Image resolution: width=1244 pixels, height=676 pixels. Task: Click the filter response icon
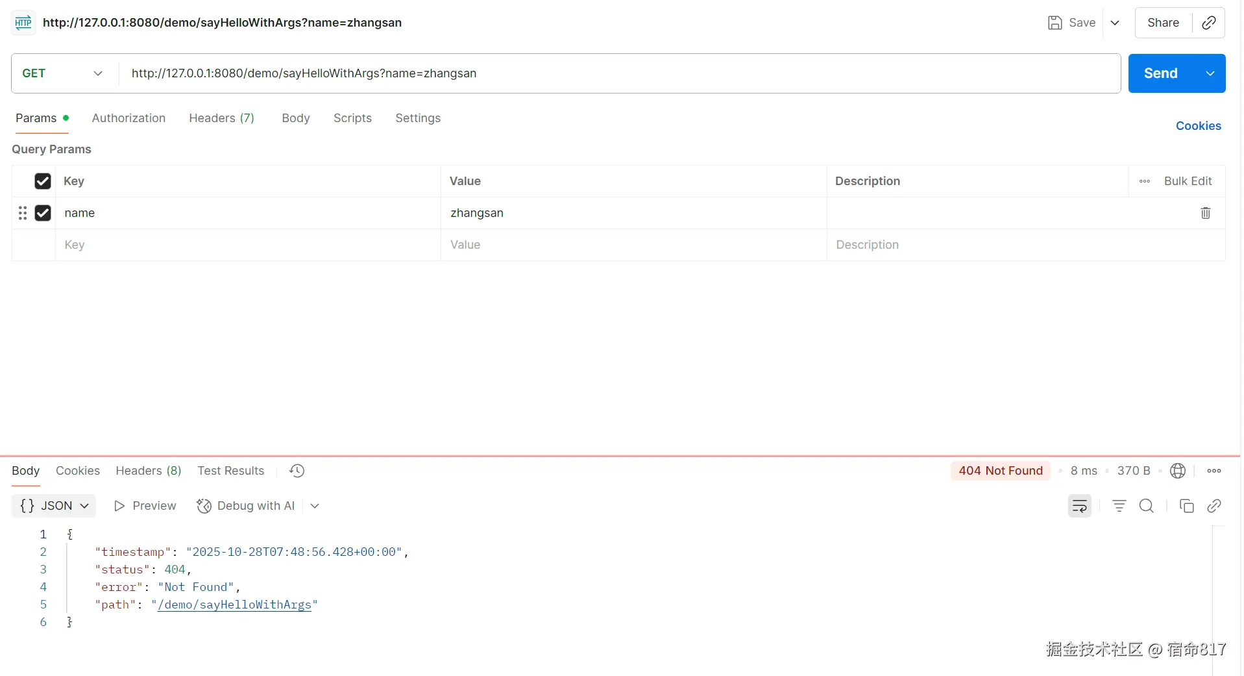point(1119,506)
